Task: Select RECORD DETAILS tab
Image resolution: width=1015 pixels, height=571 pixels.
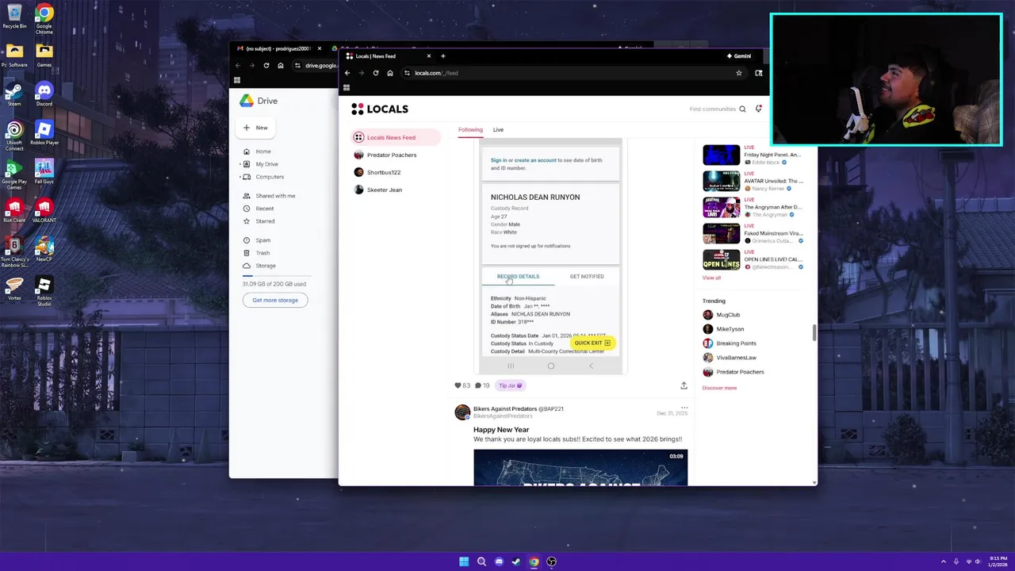Action: [x=518, y=277]
